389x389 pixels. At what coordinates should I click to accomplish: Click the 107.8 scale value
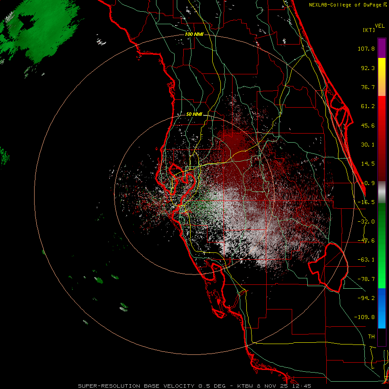[x=366, y=48]
